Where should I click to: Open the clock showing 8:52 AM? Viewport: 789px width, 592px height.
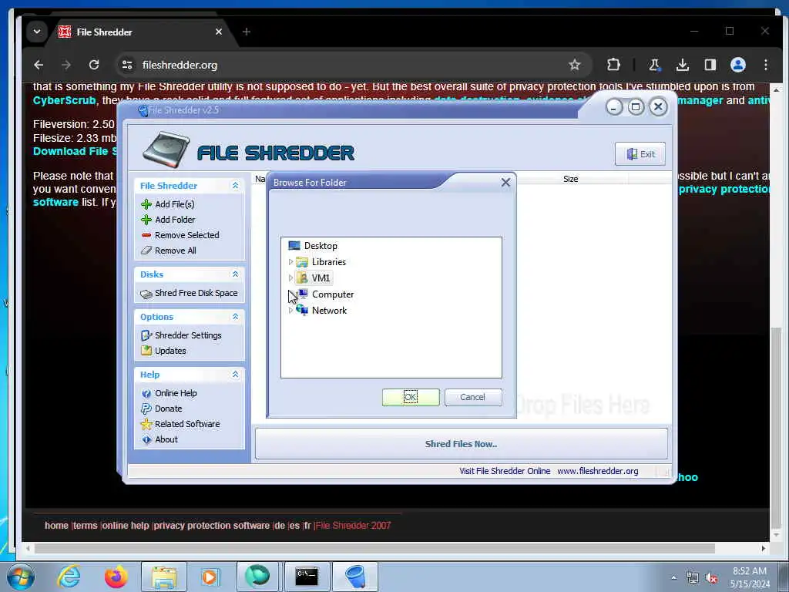point(750,577)
